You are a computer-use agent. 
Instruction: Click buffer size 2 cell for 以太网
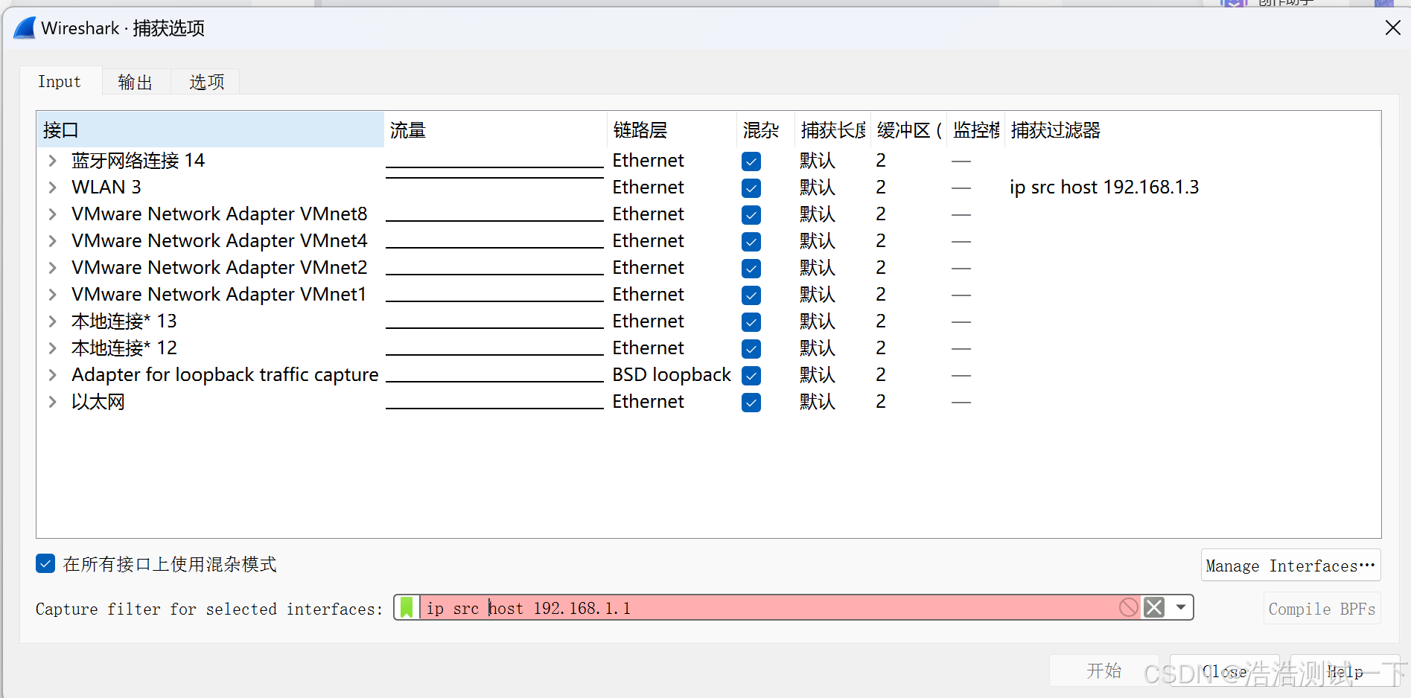(881, 402)
